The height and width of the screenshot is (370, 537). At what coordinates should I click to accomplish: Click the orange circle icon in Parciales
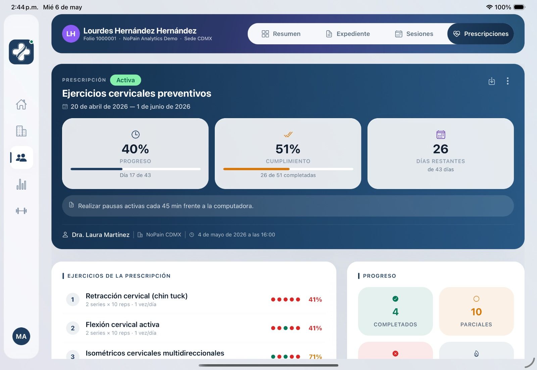pos(476,299)
